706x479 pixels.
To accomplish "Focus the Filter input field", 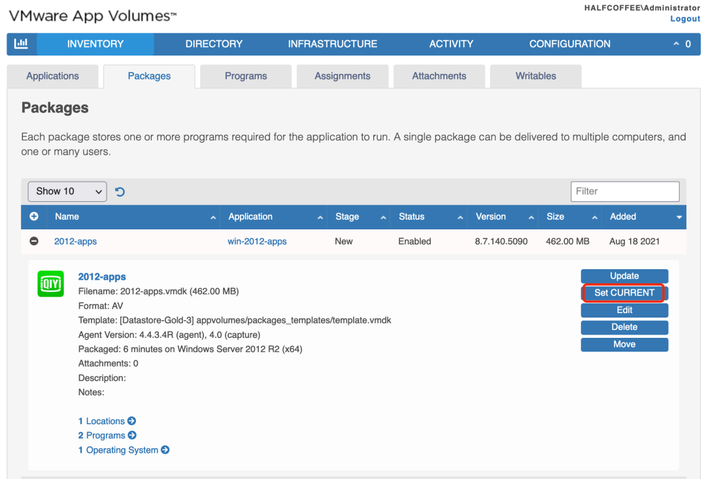I will (x=625, y=191).
